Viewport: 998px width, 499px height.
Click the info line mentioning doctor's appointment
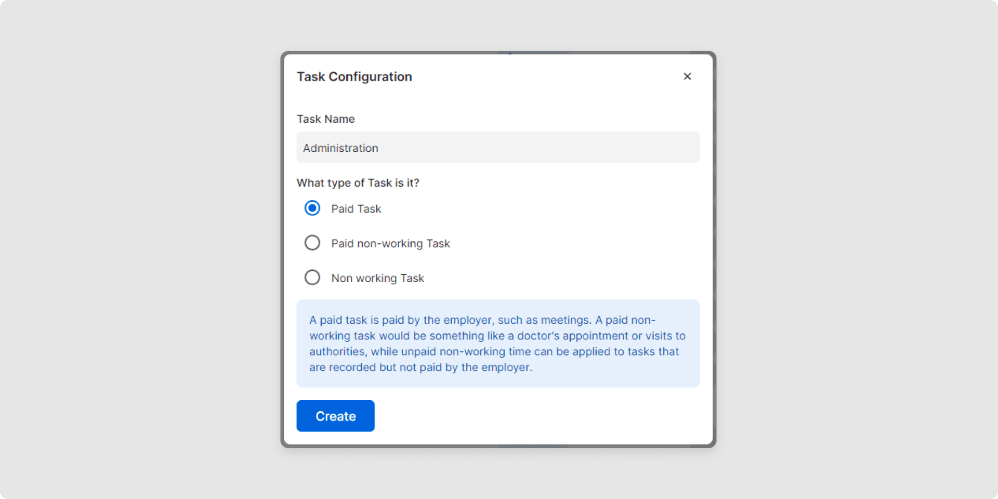[497, 336]
